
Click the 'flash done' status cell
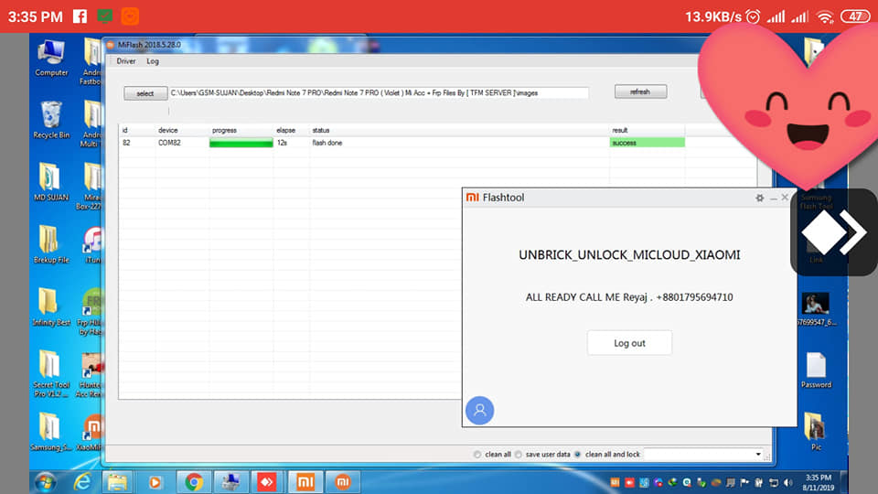pos(327,143)
